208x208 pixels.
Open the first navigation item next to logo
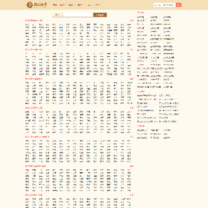55,5
